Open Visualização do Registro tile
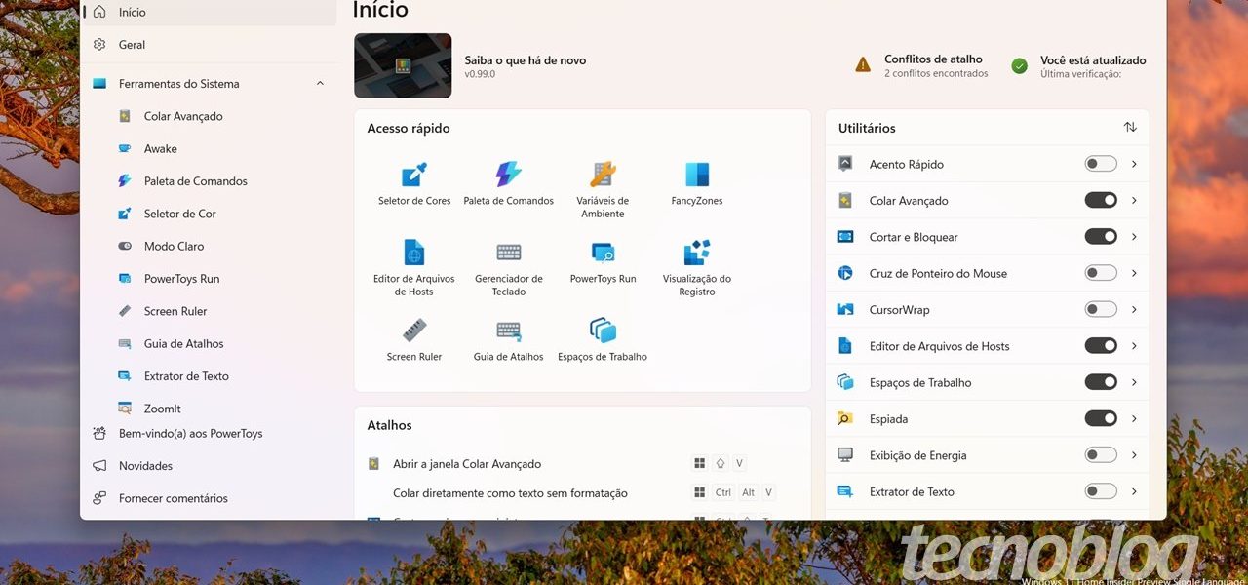Image resolution: width=1248 pixels, height=585 pixels. pyautogui.click(x=697, y=267)
